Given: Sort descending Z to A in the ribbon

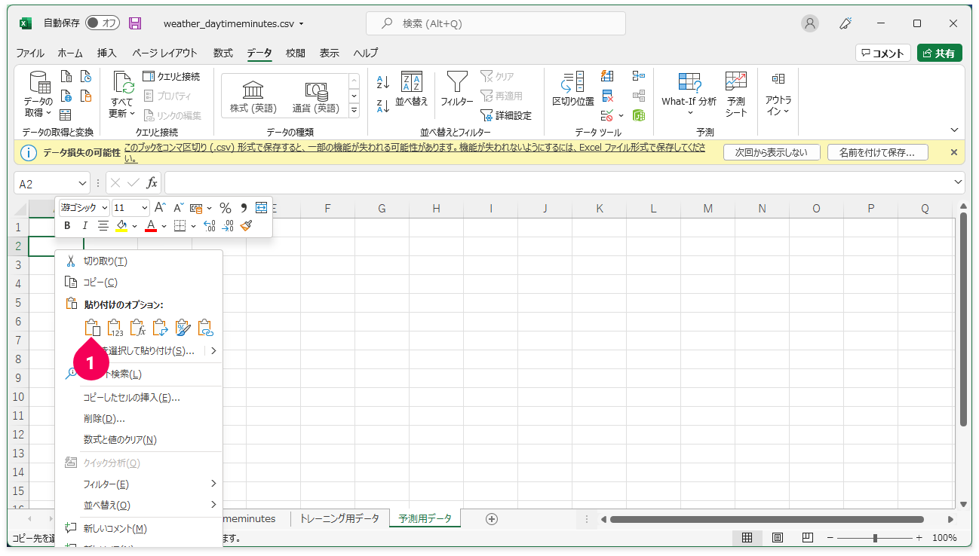Looking at the screenshot, I should pyautogui.click(x=383, y=106).
